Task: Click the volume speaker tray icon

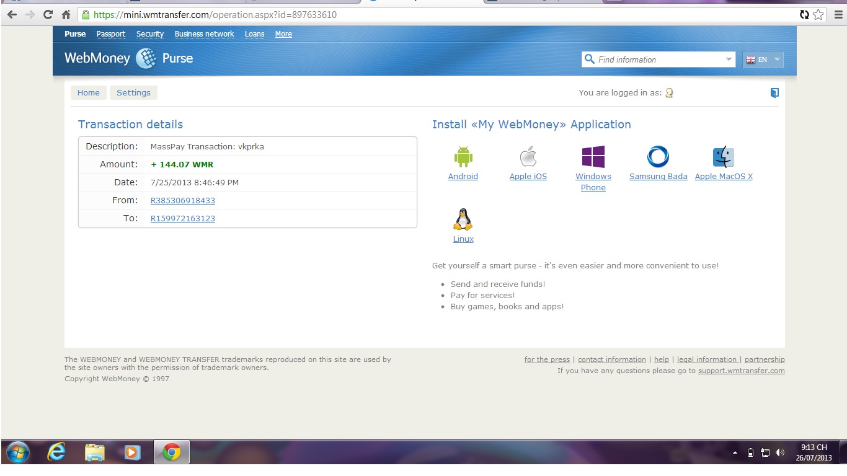Action: 780,453
